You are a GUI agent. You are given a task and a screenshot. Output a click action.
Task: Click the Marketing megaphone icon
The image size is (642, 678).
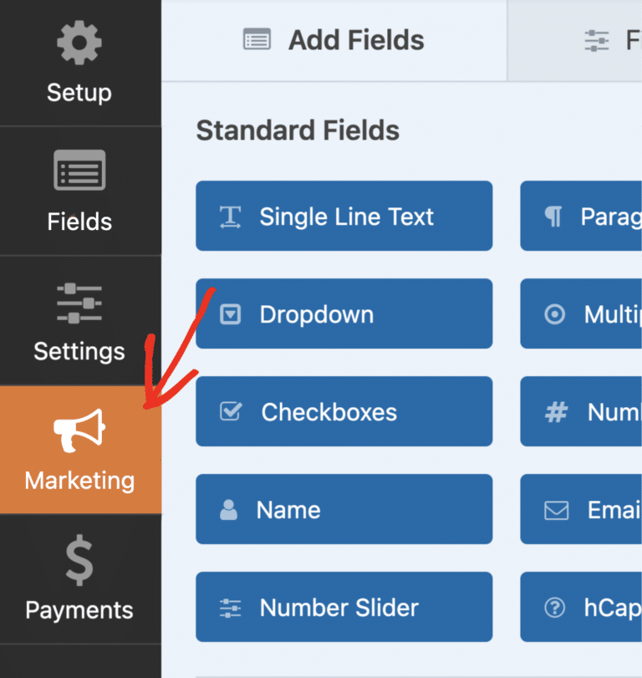click(79, 428)
